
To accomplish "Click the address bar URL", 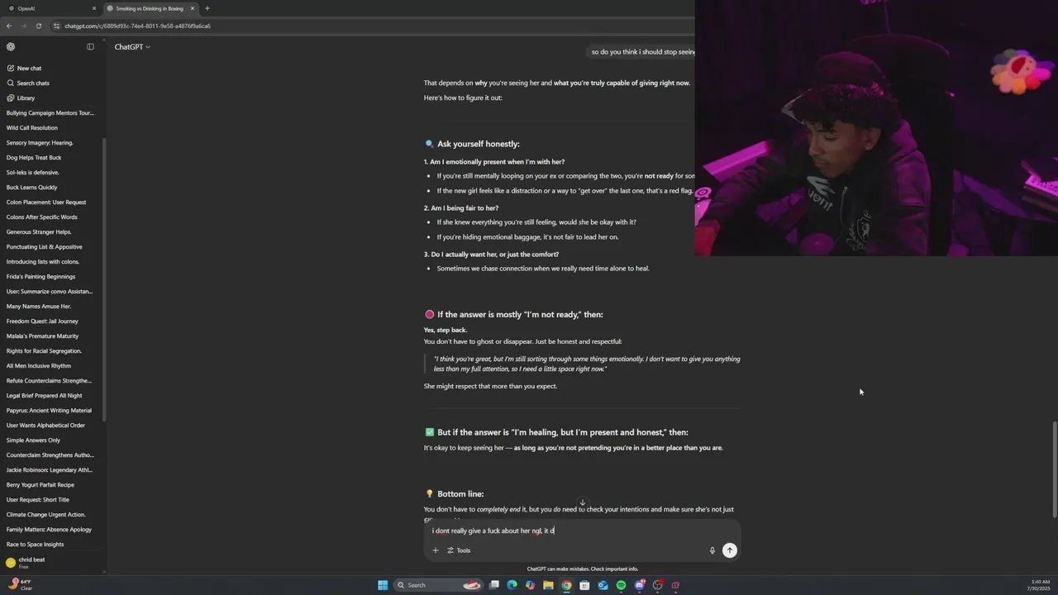I will coord(137,26).
